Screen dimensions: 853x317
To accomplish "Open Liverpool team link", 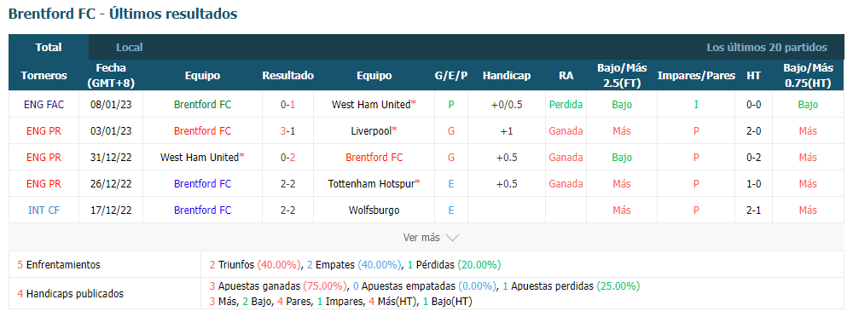I will coord(372,131).
